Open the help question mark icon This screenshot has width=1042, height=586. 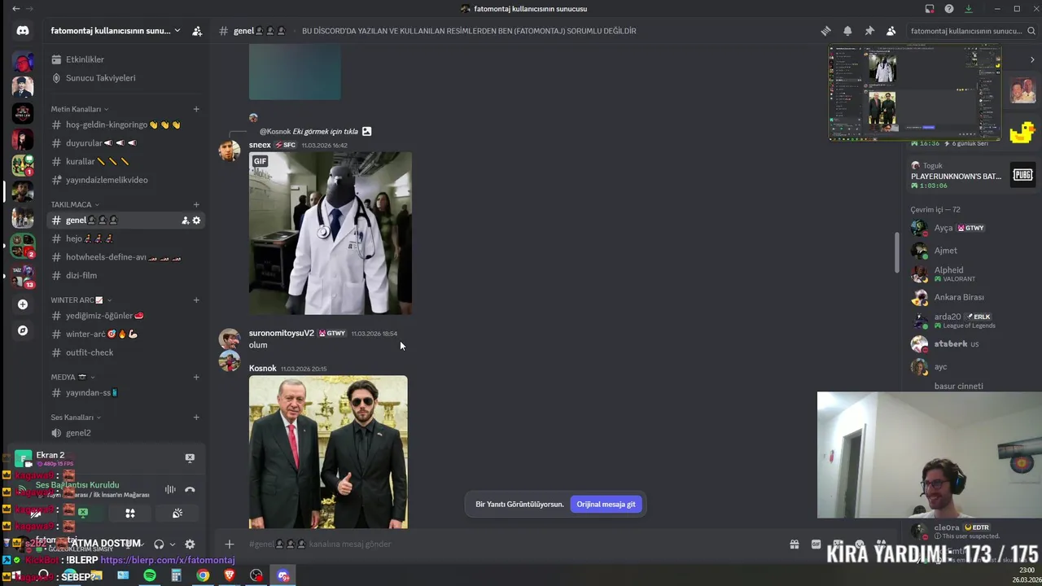point(949,9)
